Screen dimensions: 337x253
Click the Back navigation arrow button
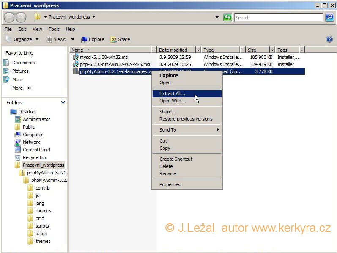click(9, 17)
